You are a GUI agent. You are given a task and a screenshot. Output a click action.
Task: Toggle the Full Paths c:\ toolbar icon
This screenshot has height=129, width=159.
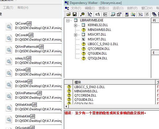pos(97,14)
